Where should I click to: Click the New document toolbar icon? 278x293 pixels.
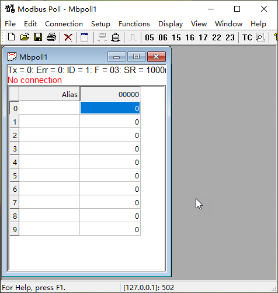pos(11,37)
